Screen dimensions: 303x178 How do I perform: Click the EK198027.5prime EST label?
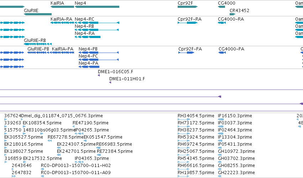pos(23,151)
